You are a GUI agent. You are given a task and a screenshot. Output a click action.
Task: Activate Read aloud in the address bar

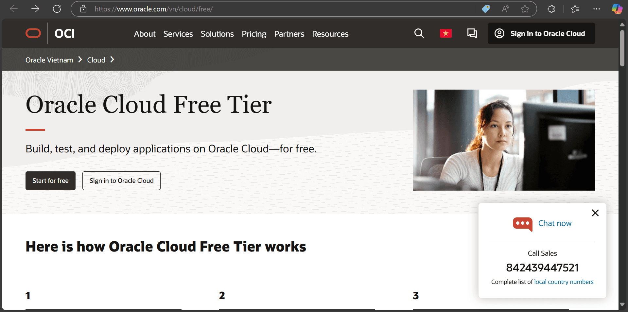tap(505, 9)
